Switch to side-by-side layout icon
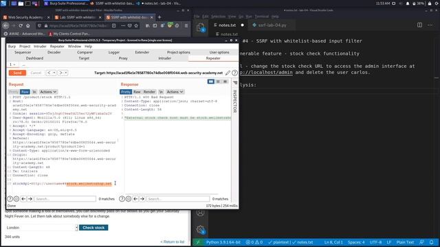This screenshot has width=440, height=247. coord(211,82)
